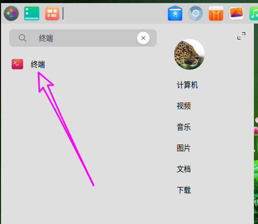Open the launcher icon in the dock
Screen dimensions: 258x224
[11, 13]
